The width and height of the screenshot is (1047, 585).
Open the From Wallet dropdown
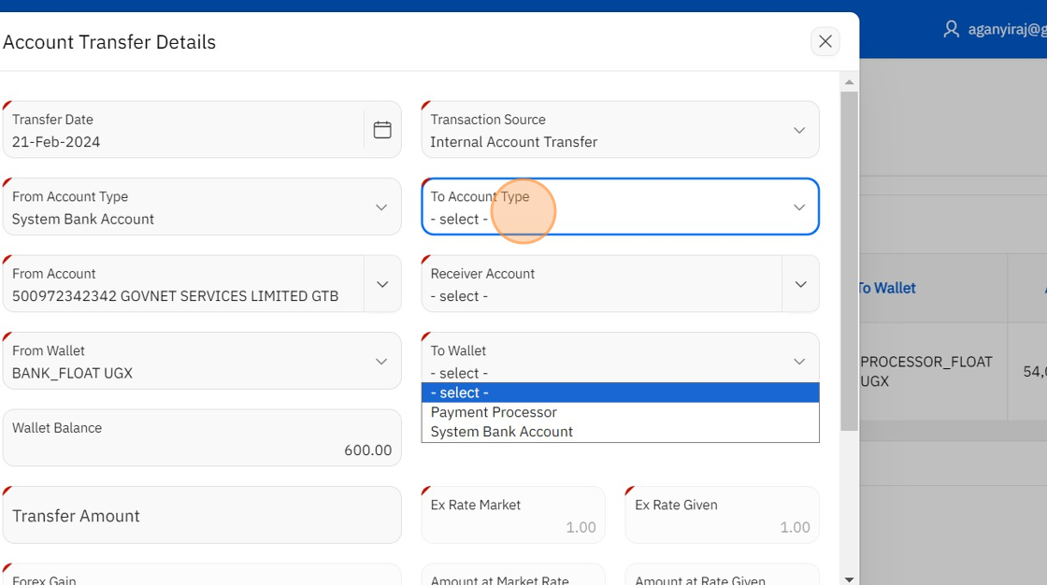380,362
